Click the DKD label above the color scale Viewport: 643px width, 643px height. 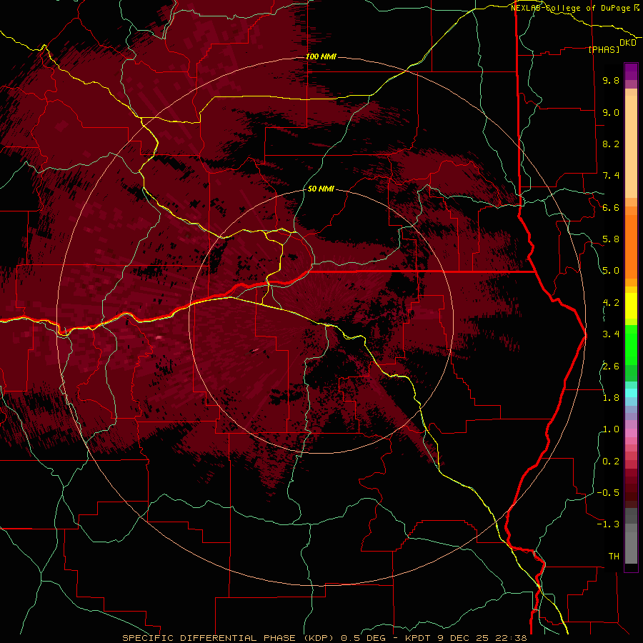[x=628, y=43]
